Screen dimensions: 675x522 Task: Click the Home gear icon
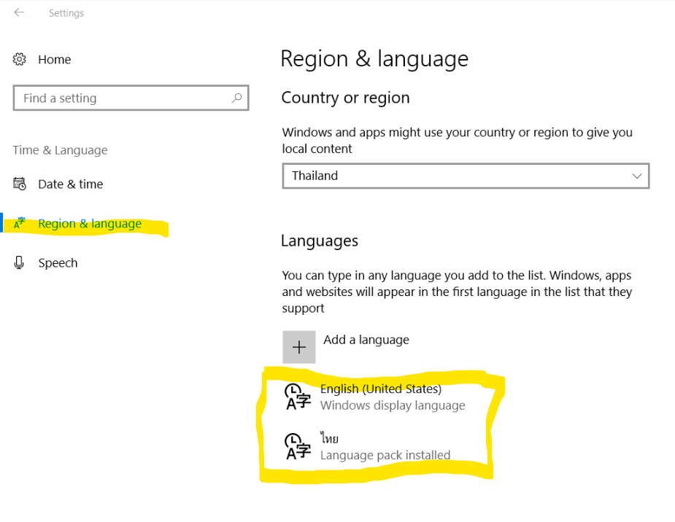pyautogui.click(x=20, y=59)
